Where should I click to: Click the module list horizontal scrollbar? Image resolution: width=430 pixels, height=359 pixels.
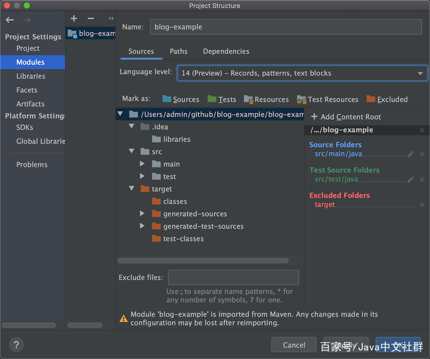point(85,325)
